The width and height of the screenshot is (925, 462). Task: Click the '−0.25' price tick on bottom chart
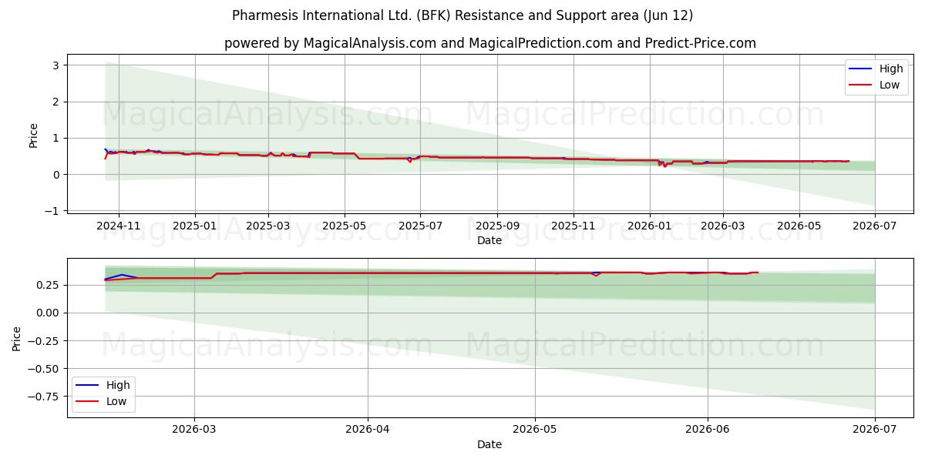coord(44,340)
